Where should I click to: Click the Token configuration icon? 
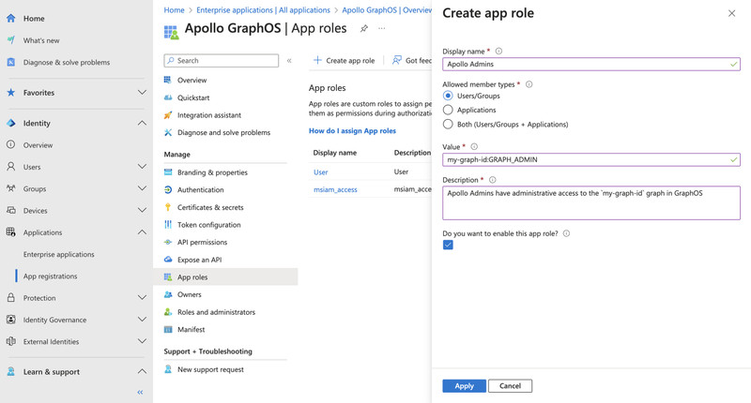168,225
